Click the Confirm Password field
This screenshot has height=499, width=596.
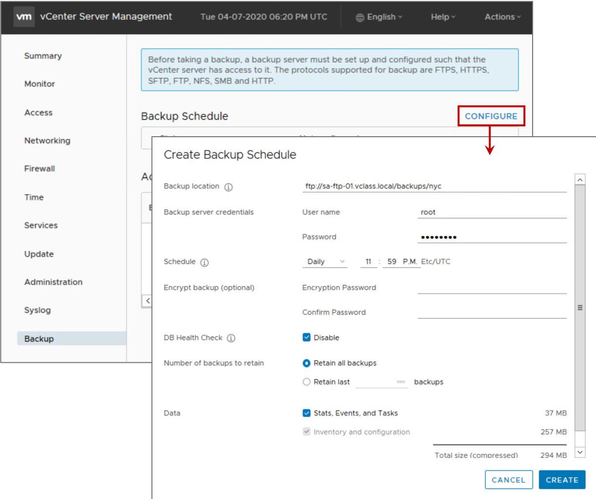(x=492, y=312)
